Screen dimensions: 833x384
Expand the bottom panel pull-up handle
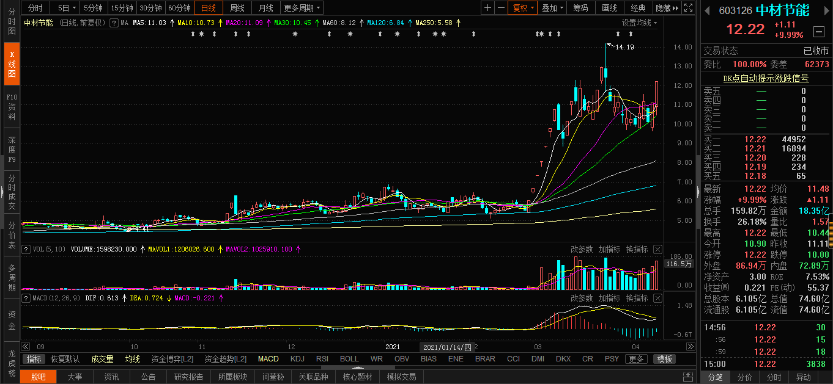[358, 368]
